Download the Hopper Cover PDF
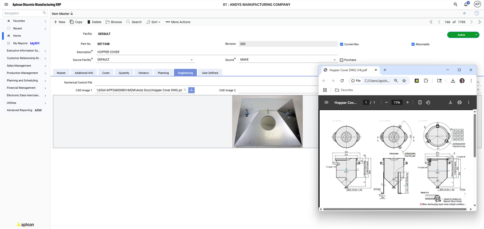This screenshot has width=484, height=229. 450,102
